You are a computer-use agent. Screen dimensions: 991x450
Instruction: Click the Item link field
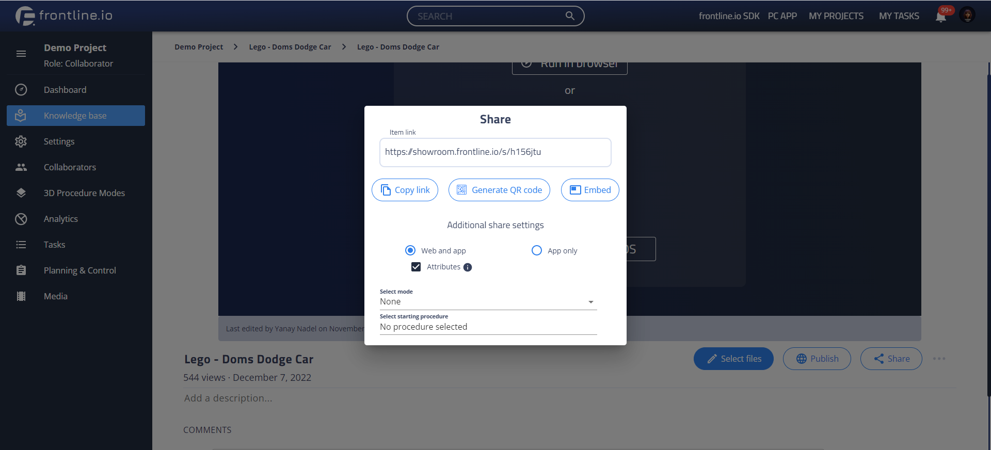(495, 152)
